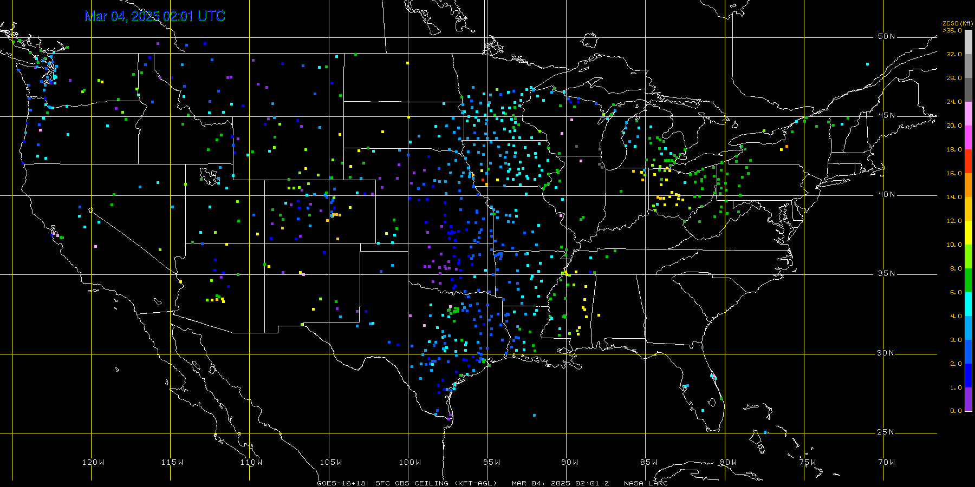Click the NASA LARC footer credit
Viewport: 975px width, 487px height.
tap(646, 483)
